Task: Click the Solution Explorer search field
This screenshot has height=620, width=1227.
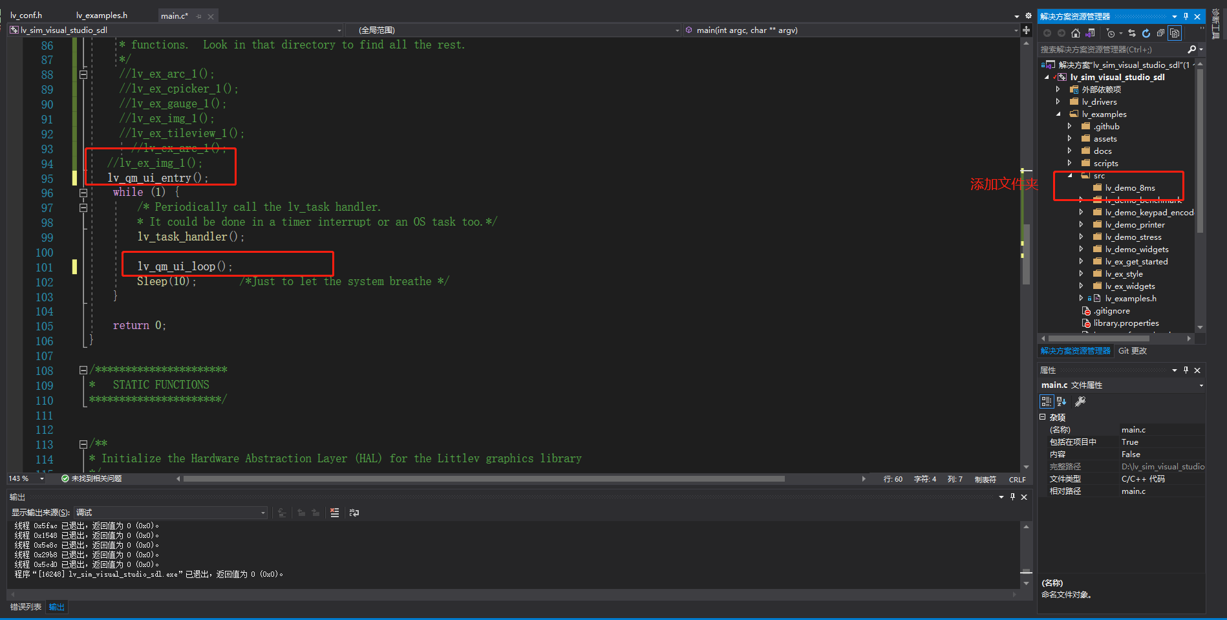Action: tap(1112, 49)
